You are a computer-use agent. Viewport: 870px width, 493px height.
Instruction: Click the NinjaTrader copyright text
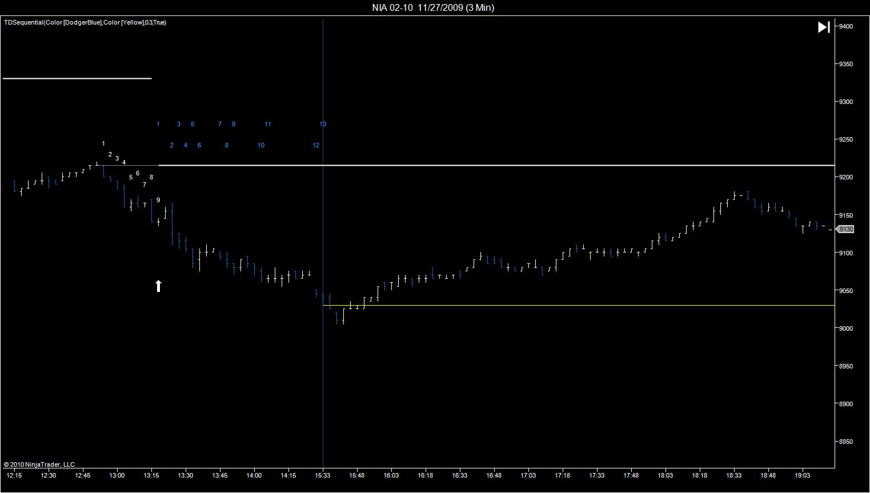[39, 464]
